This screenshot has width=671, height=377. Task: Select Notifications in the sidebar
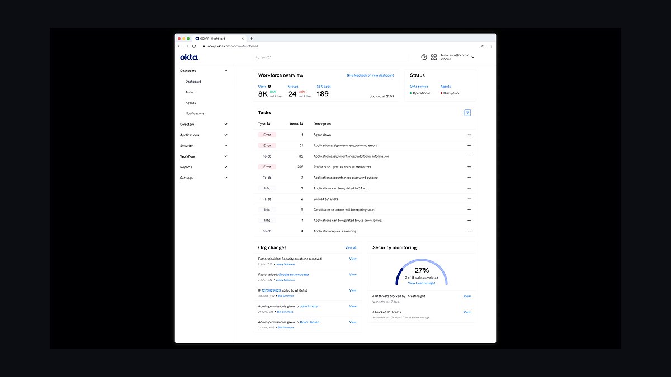pyautogui.click(x=195, y=113)
